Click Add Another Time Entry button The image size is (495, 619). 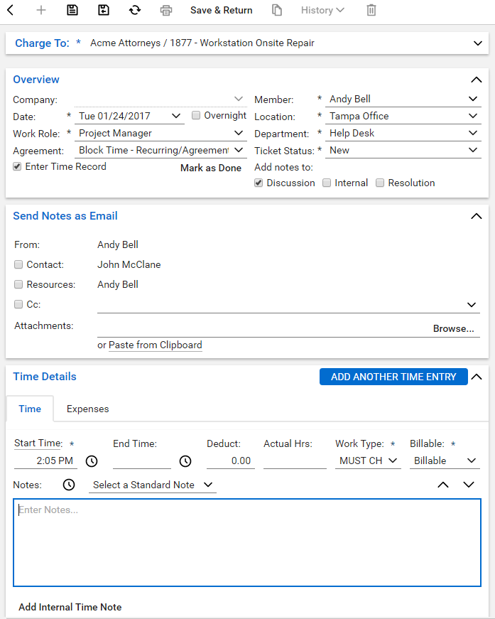[x=393, y=377]
